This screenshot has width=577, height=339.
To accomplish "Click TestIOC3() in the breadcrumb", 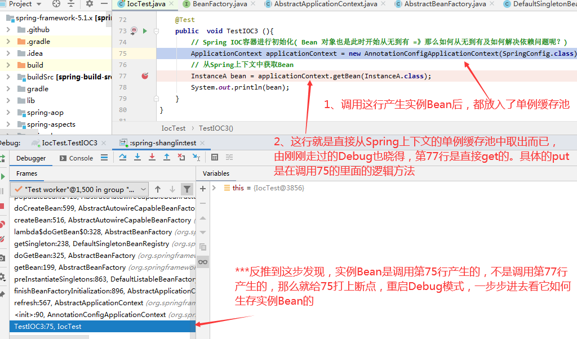I will 216,128.
